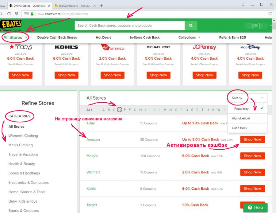Select Electronics & Computers category
The height and width of the screenshot is (213, 276).
(x=29, y=183)
